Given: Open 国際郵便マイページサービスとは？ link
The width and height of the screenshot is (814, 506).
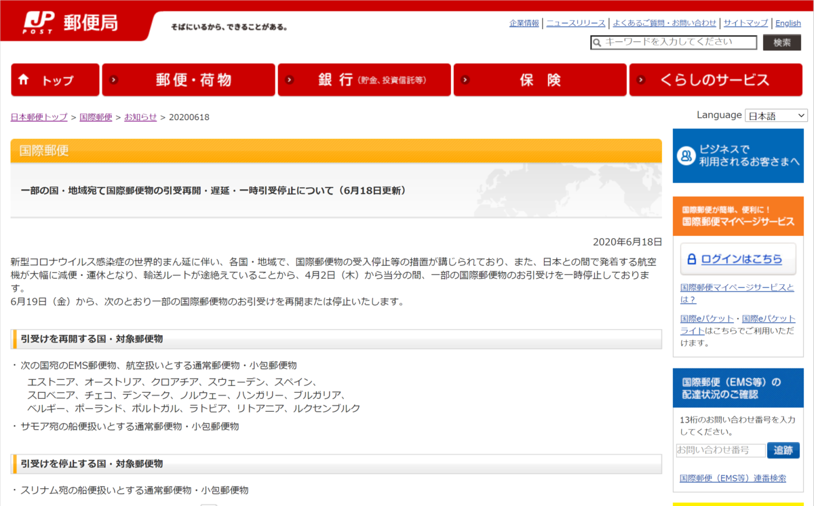Looking at the screenshot, I should 737,294.
